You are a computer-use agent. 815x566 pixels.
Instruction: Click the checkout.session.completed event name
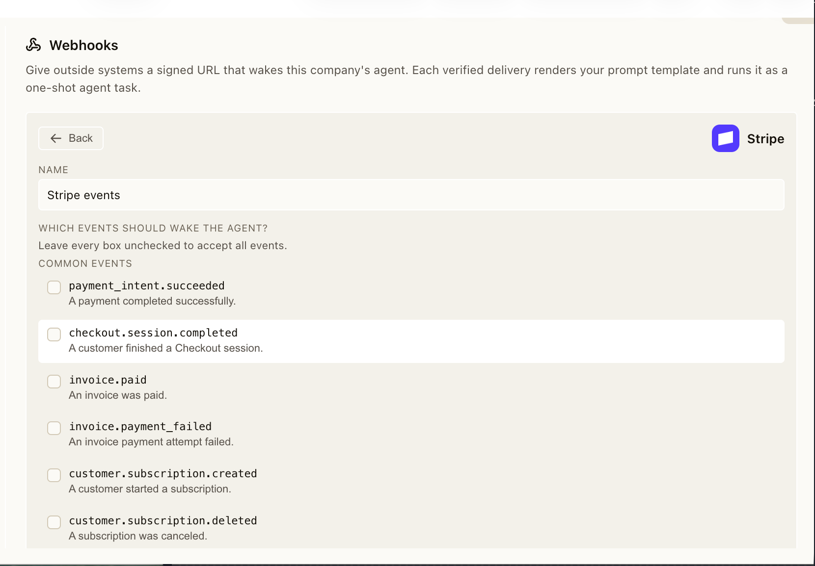click(x=153, y=333)
